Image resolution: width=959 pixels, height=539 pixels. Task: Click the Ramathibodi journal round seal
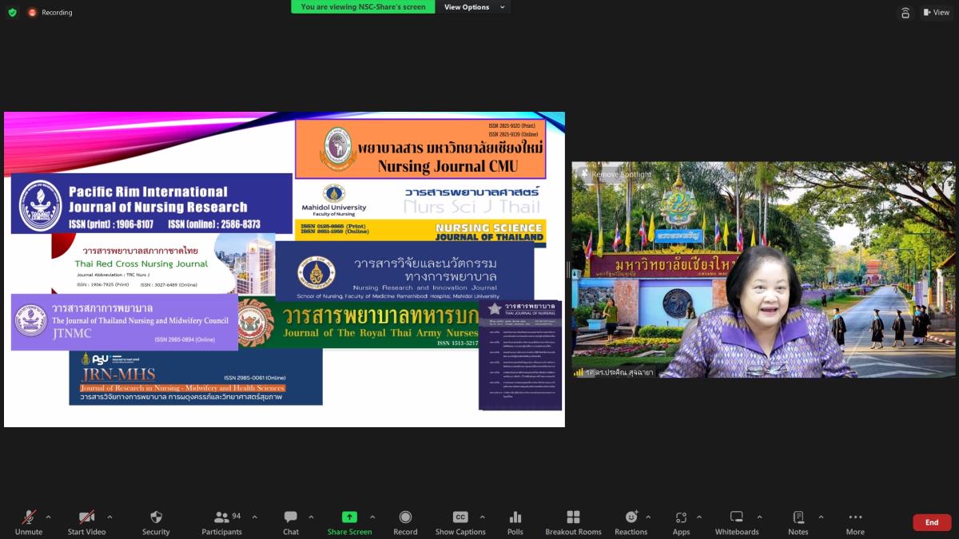(x=317, y=272)
